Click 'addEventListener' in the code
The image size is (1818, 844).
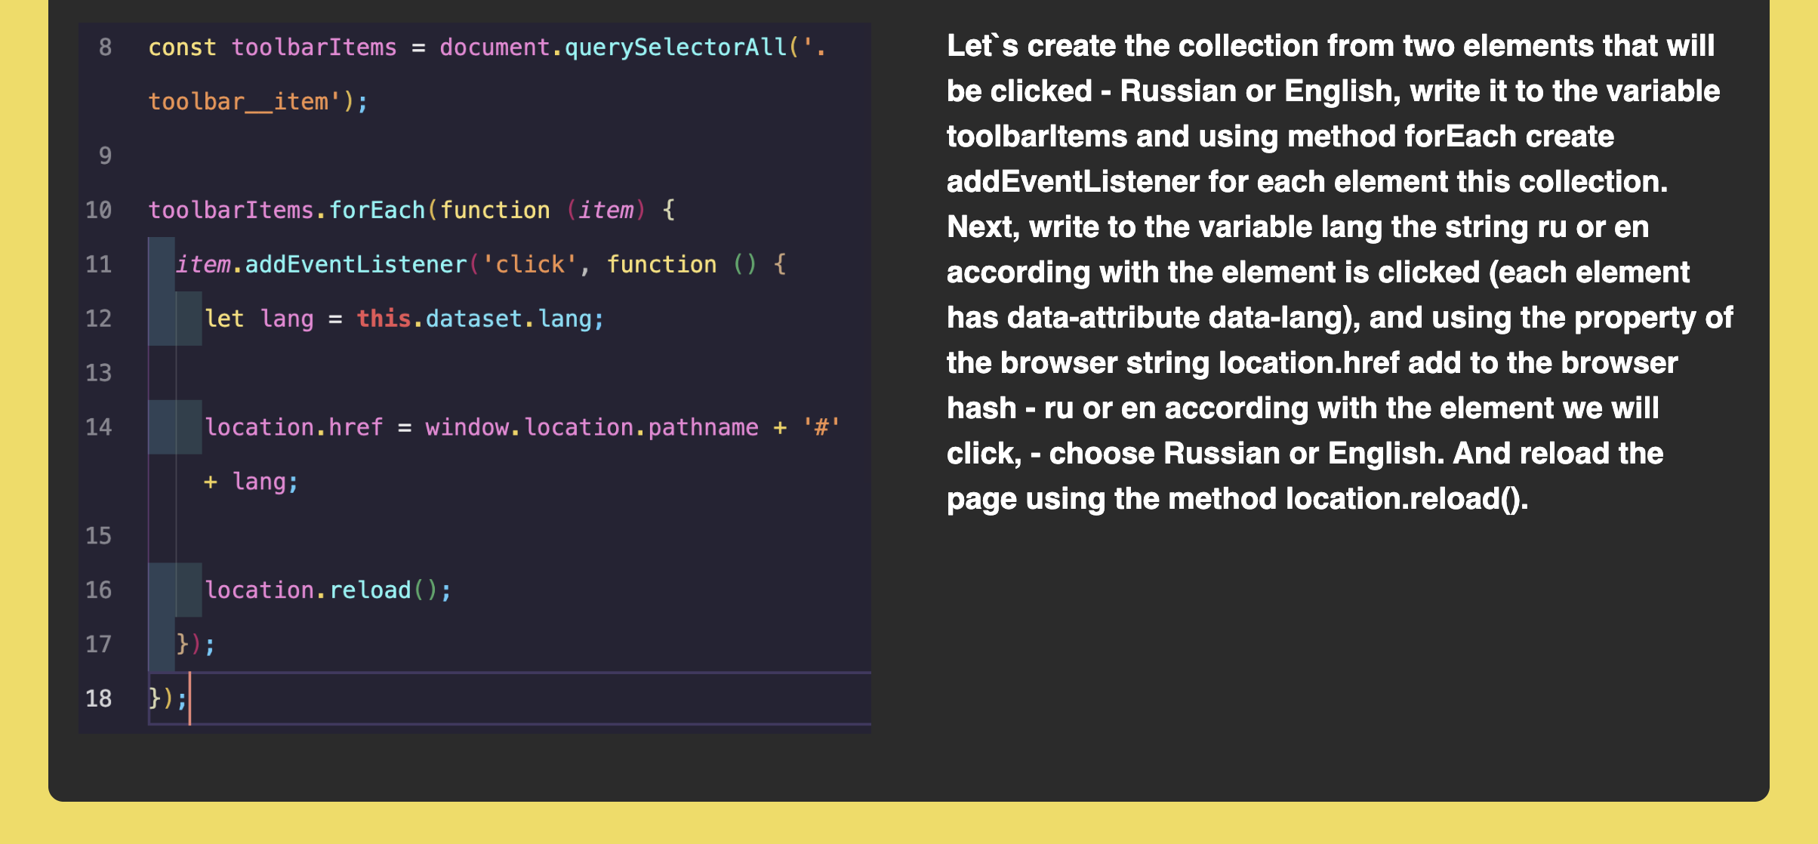(x=356, y=264)
